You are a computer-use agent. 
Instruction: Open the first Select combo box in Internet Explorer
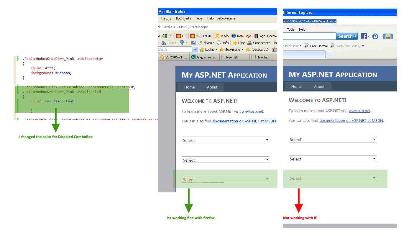(x=333, y=140)
